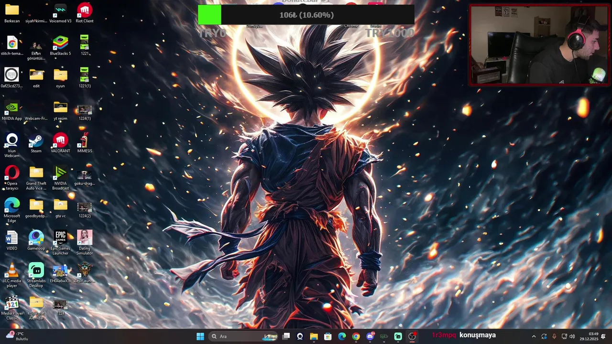Open the gta vc folder
Image resolution: width=612 pixels, height=344 pixels.
(60, 208)
